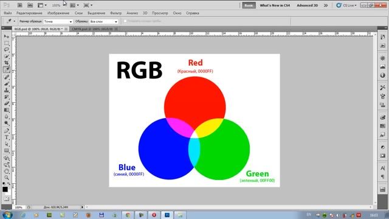Image resolution: width=389 pixels, height=219 pixels.
Task: Open the Размер образца dropdown
Action: click(x=58, y=22)
